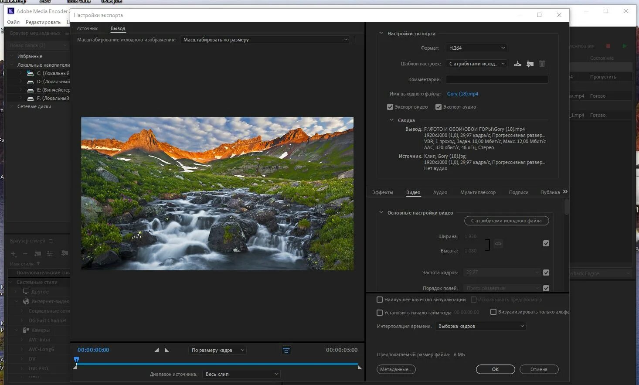Select the F: local drive icon

pos(31,98)
